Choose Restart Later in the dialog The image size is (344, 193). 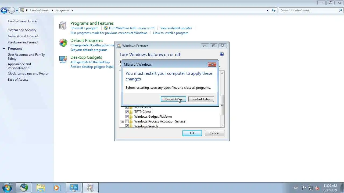[201, 99]
